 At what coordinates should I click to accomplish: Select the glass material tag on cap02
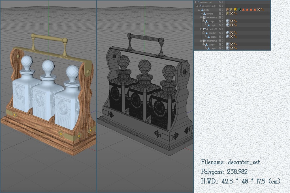228,36
